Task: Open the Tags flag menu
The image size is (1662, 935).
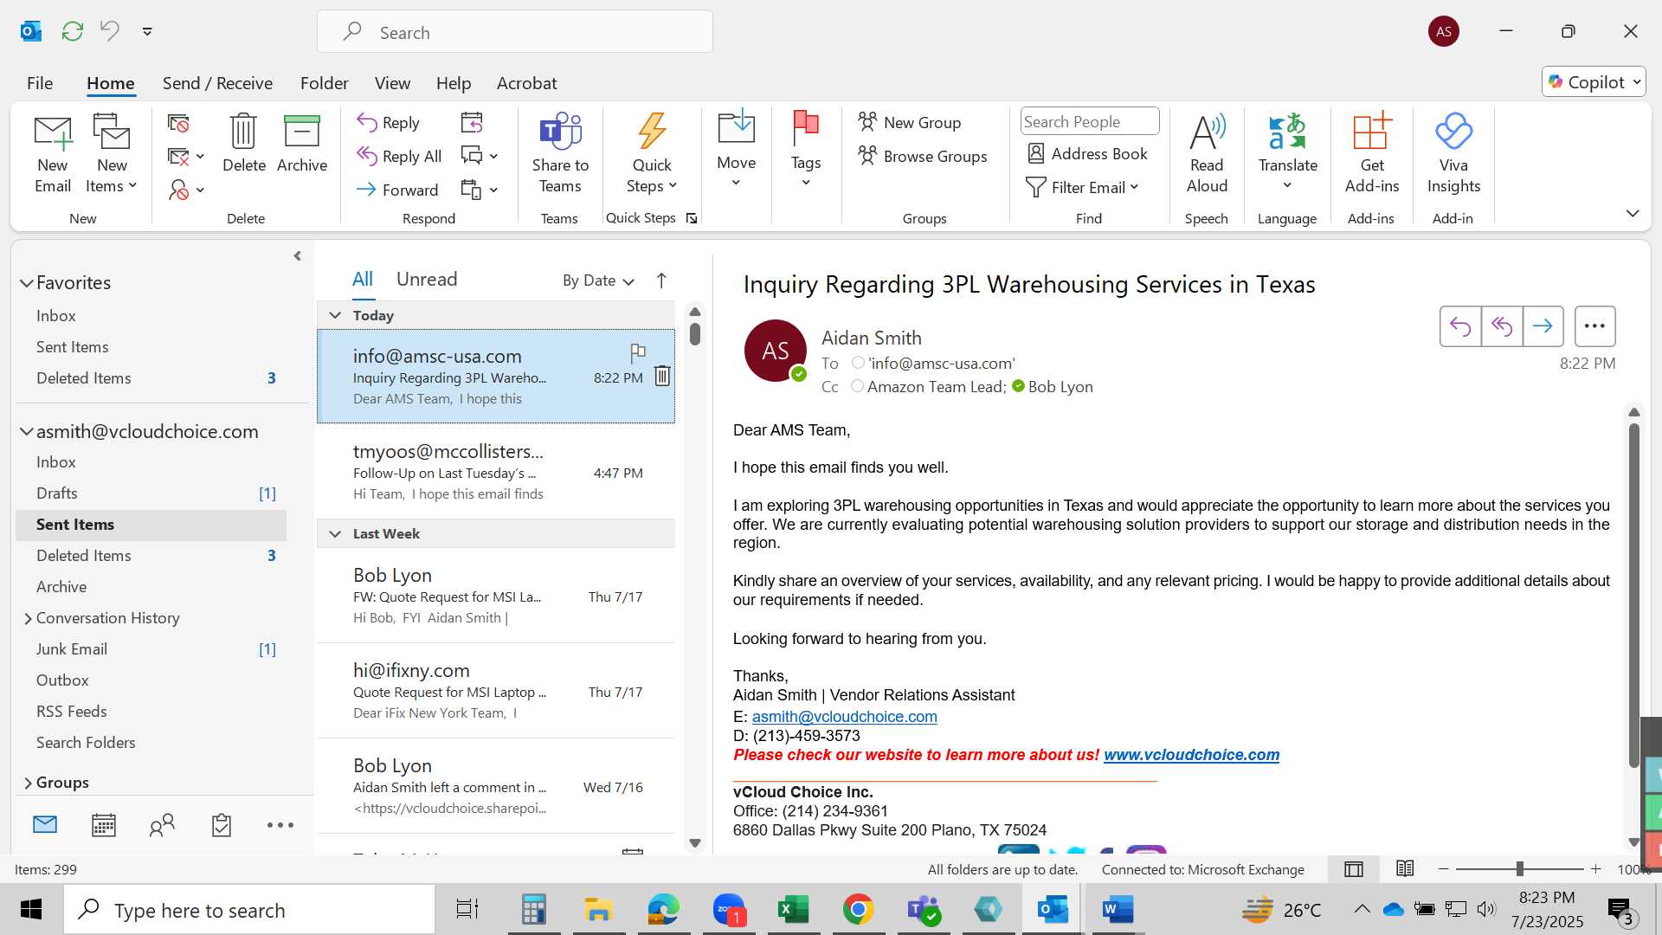Action: [806, 149]
